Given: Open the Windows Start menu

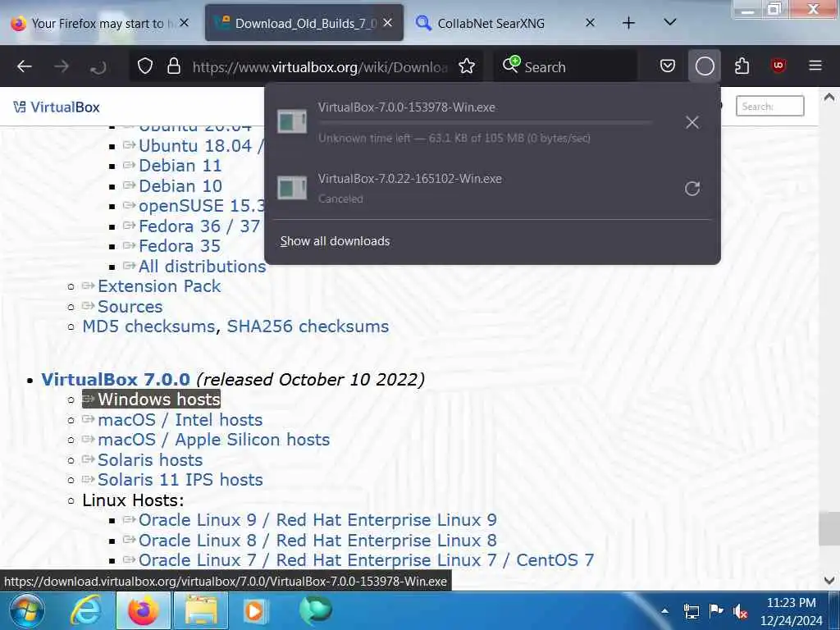Looking at the screenshot, I should pos(26,611).
